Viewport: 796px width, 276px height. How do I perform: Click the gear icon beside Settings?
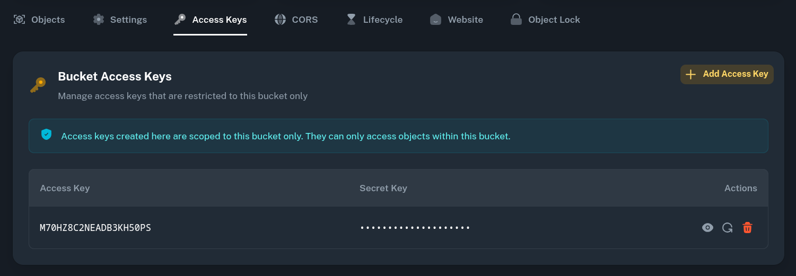pyautogui.click(x=99, y=20)
